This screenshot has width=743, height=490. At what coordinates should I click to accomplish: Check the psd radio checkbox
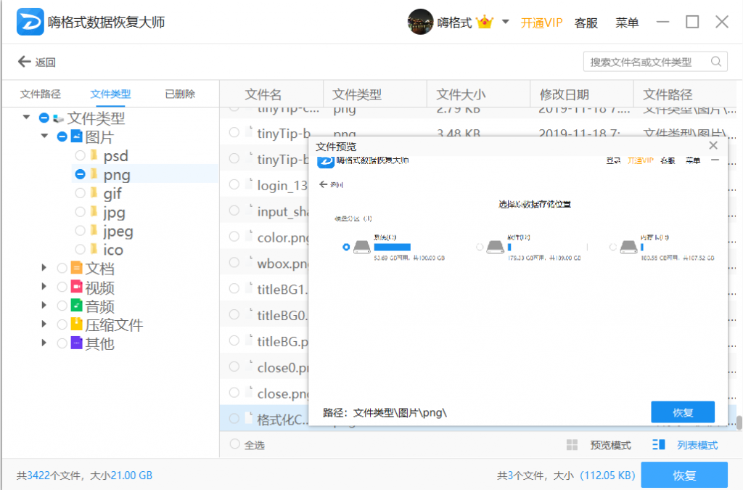tap(80, 155)
